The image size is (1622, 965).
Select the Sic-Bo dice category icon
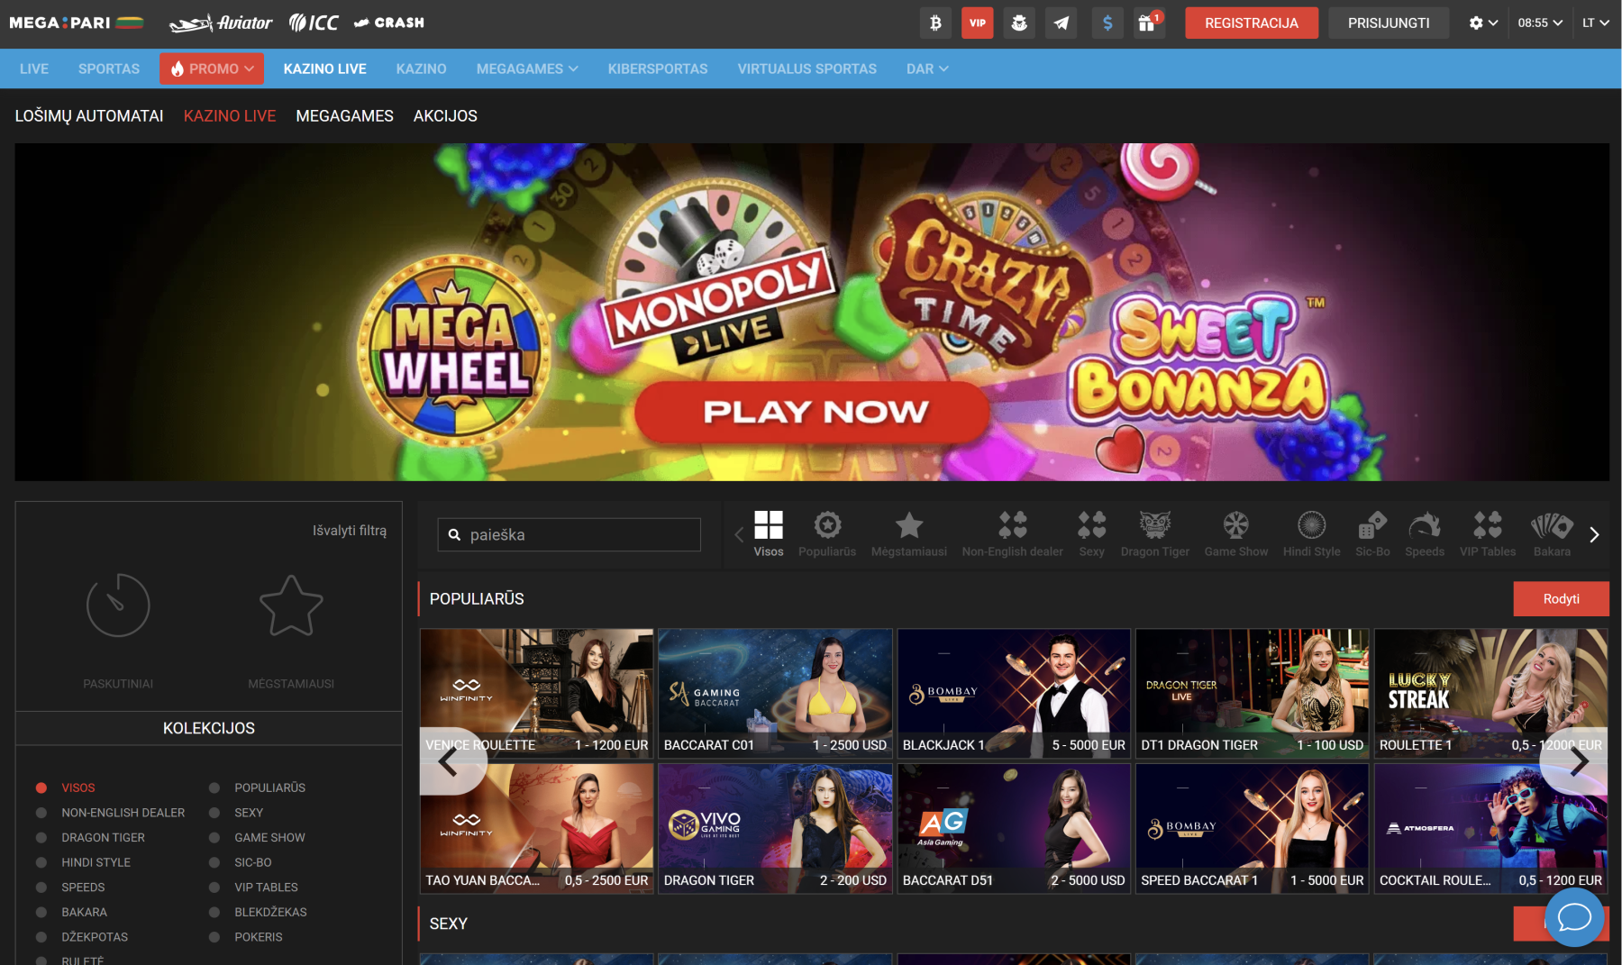1372,534
